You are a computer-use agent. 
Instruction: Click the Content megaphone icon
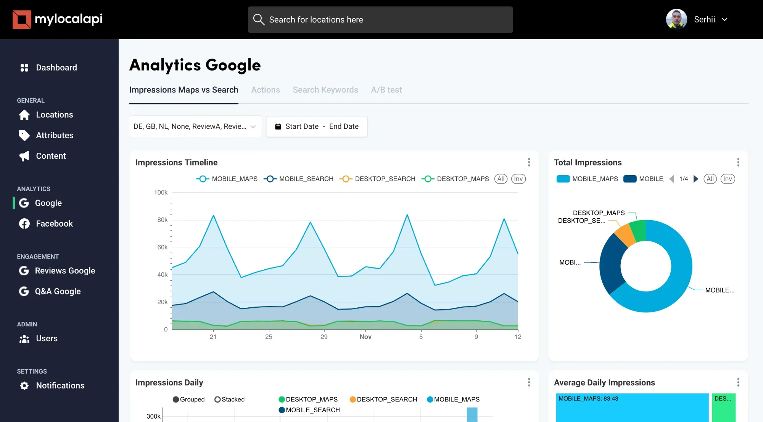tap(24, 156)
